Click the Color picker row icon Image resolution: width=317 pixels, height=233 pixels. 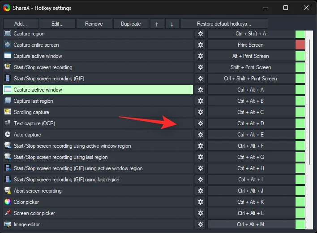coord(8,202)
